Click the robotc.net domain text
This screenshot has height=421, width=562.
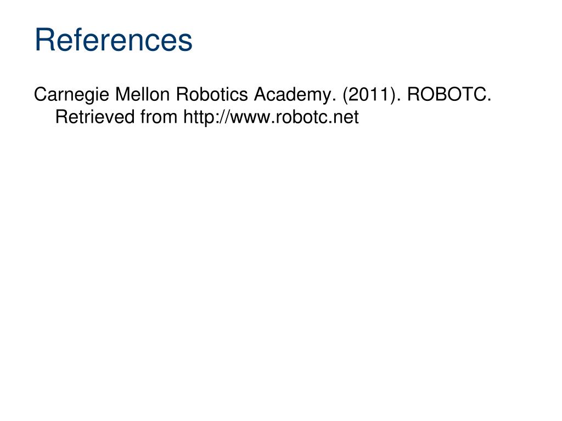(x=317, y=117)
